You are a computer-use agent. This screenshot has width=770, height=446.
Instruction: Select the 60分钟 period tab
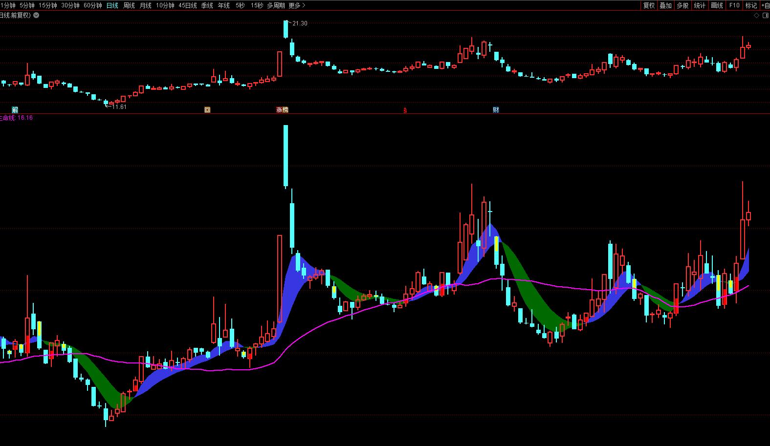point(93,5)
